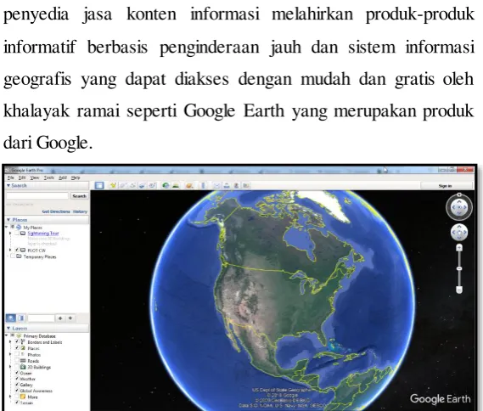Select the Move joystick navigation control
The height and width of the screenshot is (411, 483).
[459, 232]
